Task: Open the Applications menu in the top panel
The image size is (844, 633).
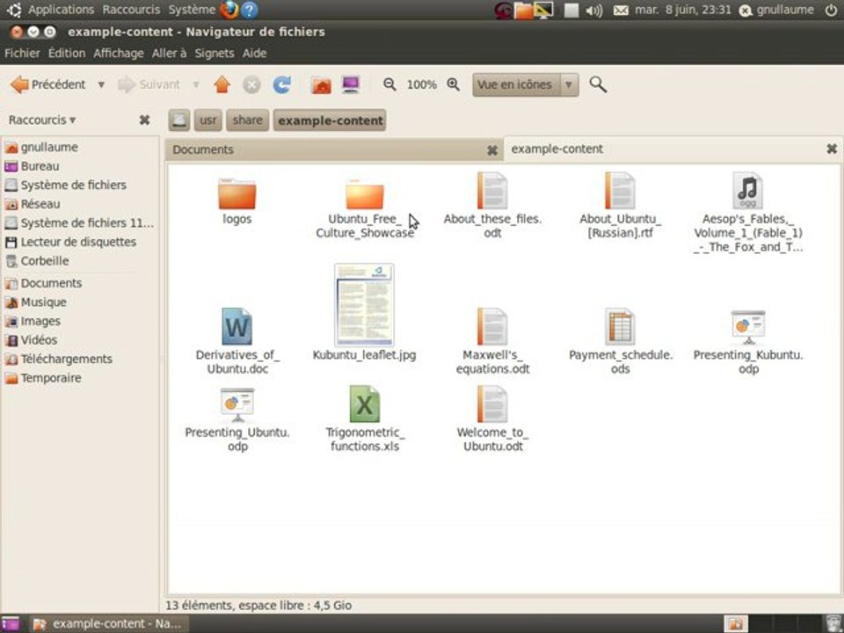Action: click(61, 10)
